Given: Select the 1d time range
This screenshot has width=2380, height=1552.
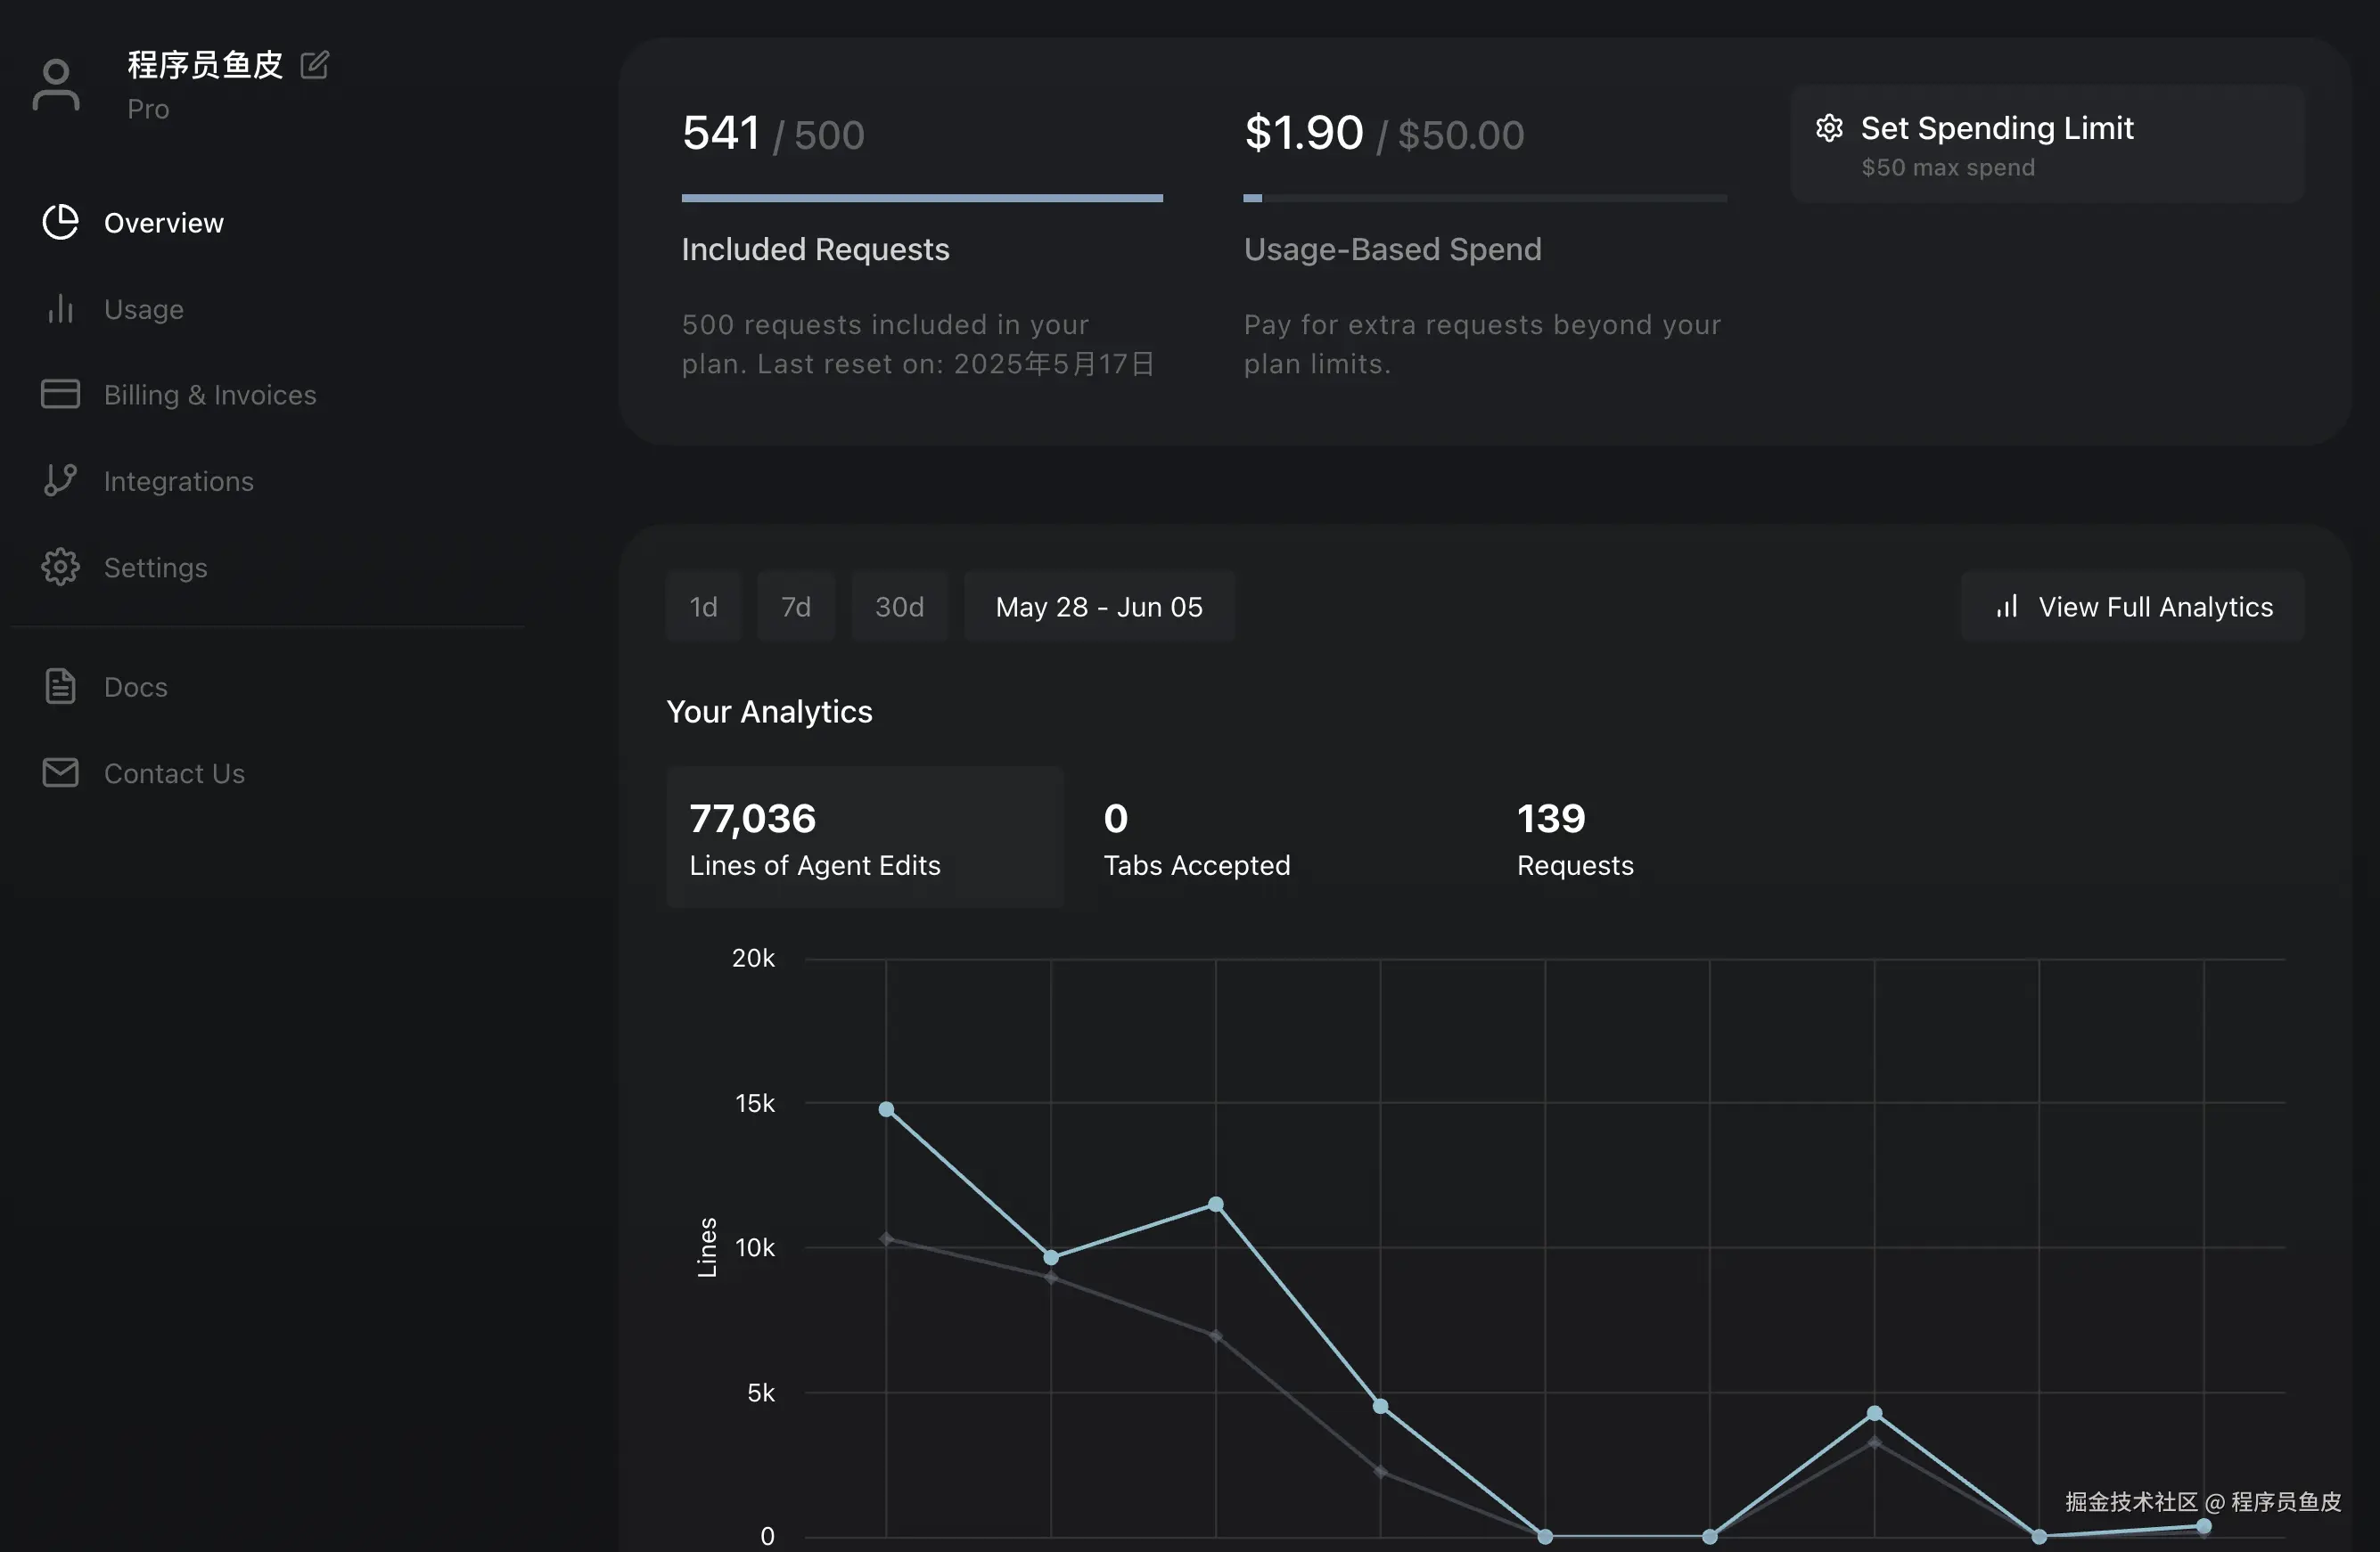Looking at the screenshot, I should [703, 607].
